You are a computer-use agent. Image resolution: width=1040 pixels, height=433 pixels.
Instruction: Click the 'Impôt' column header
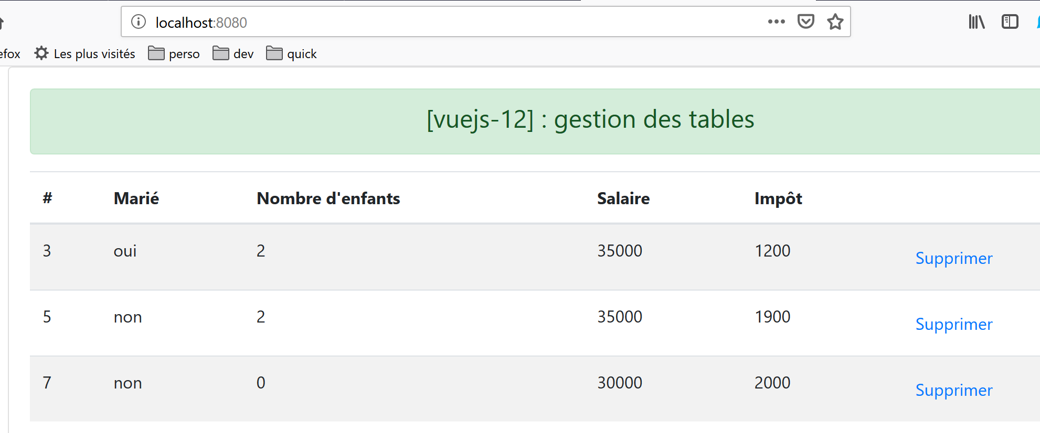pyautogui.click(x=778, y=198)
